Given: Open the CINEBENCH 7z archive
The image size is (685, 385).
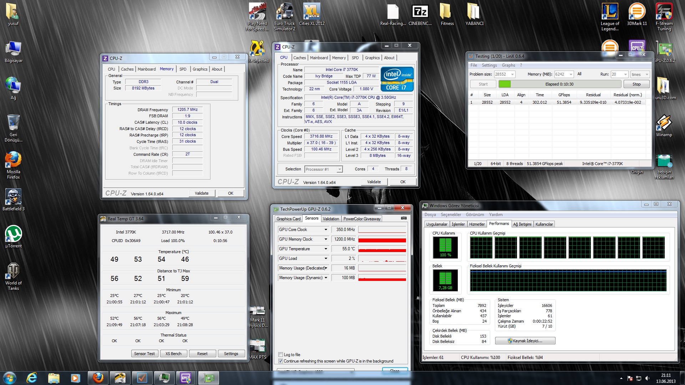Looking at the screenshot, I should (x=420, y=14).
